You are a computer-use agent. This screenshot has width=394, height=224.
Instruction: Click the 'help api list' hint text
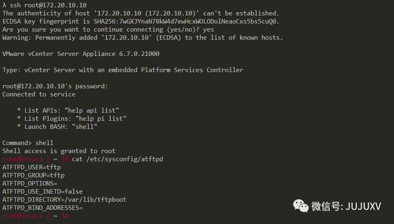point(92,111)
